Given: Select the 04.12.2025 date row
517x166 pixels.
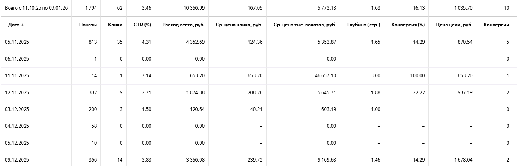Looking at the screenshot, I should pos(17,126).
